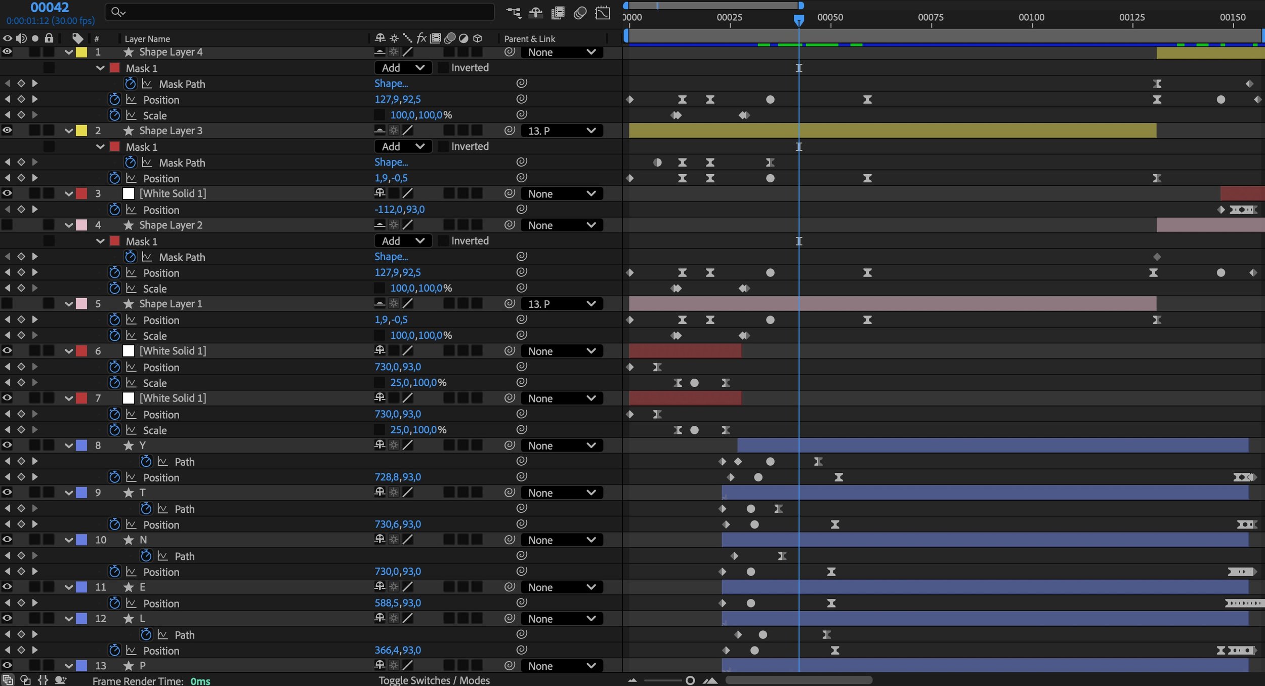The image size is (1265, 686).
Task: Hide Shape Layer 4 using its eye toggle
Action: coord(7,52)
